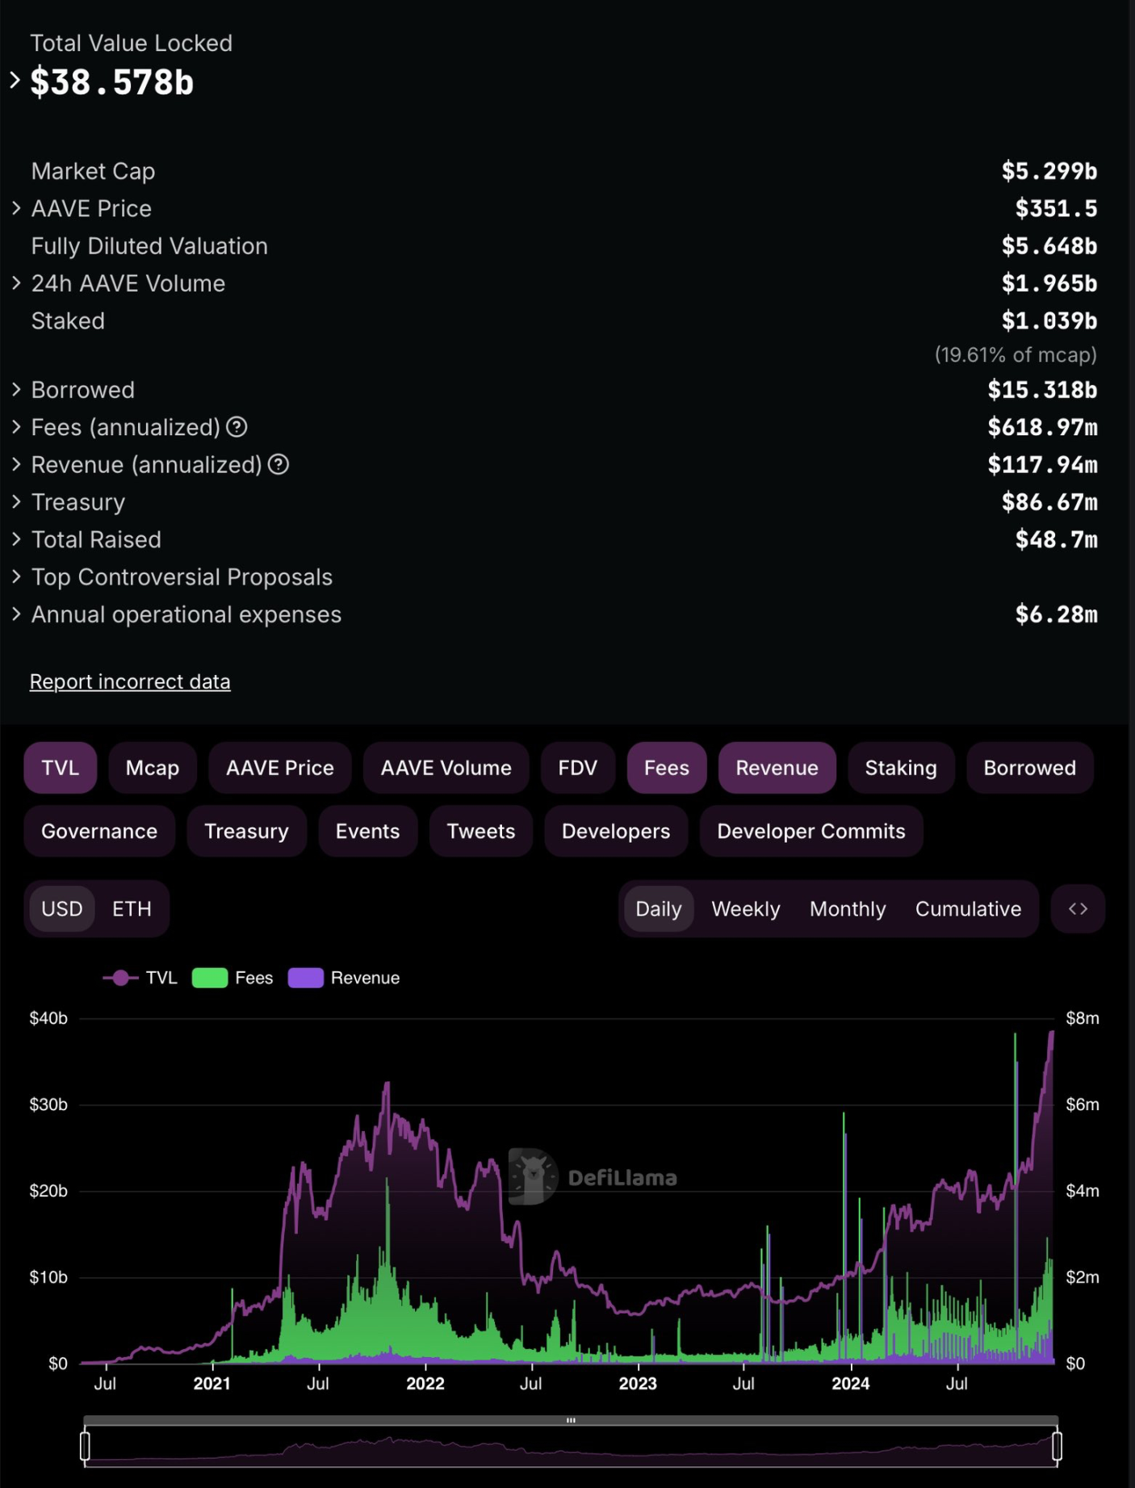Switch chart denomination to ETH
Screen dimensions: 1135x1488
pyautogui.click(x=132, y=909)
